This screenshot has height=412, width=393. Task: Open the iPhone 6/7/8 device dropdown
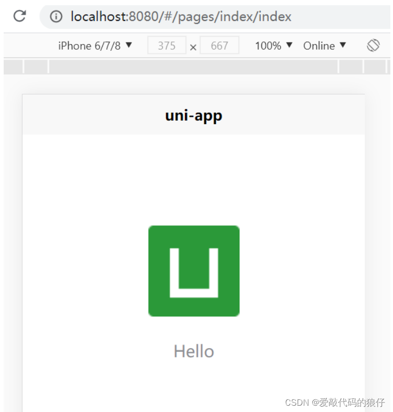pos(95,46)
